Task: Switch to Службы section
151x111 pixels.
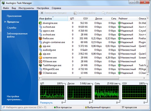Action: pos(11,28)
